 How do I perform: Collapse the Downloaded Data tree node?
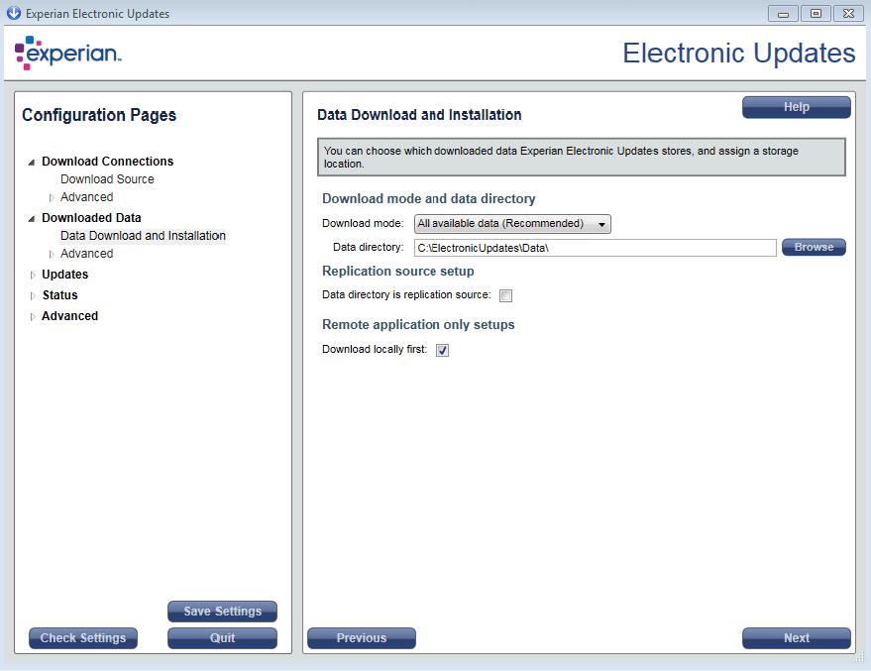(32, 218)
